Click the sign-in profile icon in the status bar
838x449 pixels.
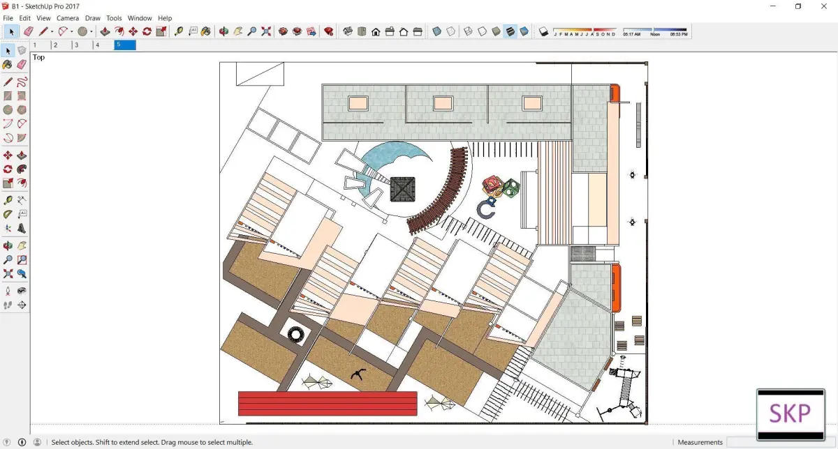37,442
